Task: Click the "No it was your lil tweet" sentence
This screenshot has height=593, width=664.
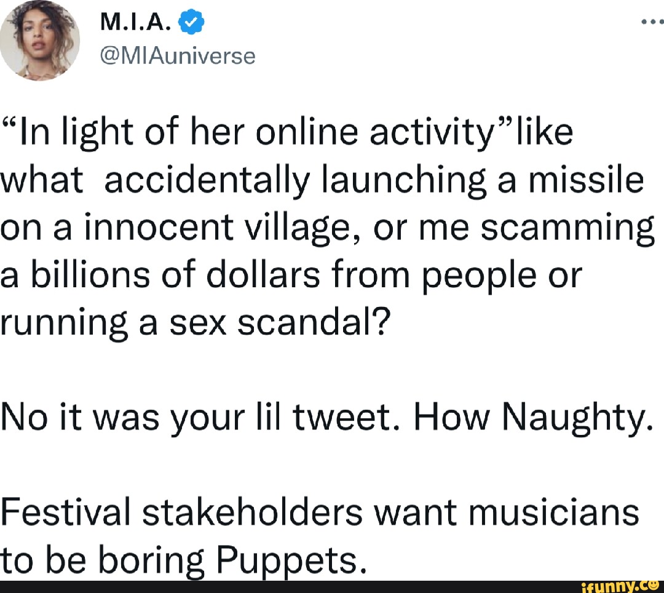Action: (x=203, y=418)
